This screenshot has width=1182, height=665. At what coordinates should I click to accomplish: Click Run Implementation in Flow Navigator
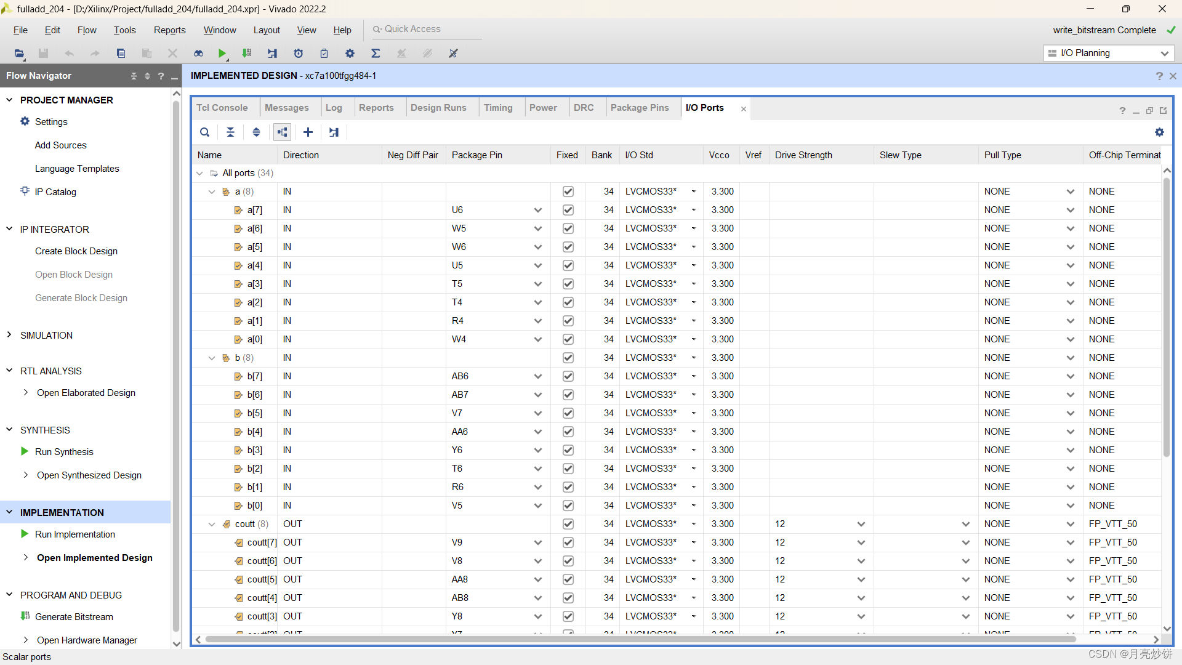point(75,534)
